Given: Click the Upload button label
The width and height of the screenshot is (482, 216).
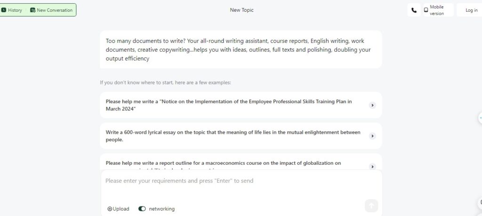Looking at the screenshot, I should (x=121, y=209).
